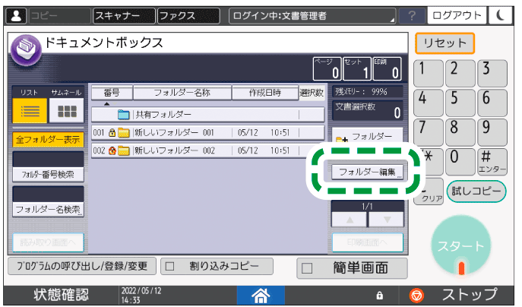Tap 試しコピー sample copy button

coord(476,191)
